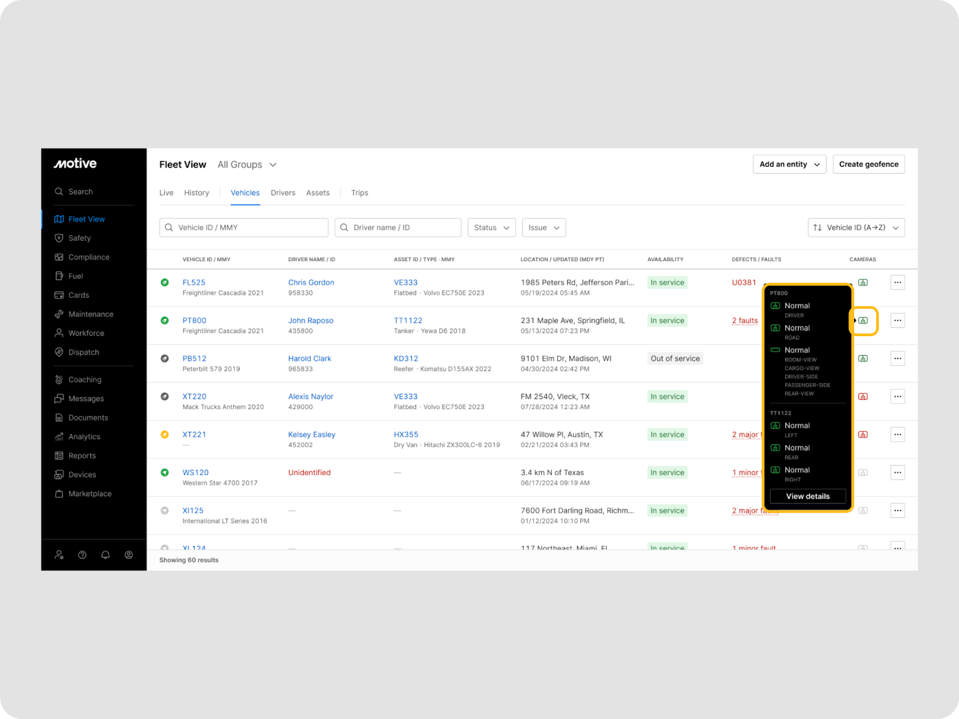The image size is (959, 719).
Task: Open vehicle PT800 link
Action: point(194,321)
